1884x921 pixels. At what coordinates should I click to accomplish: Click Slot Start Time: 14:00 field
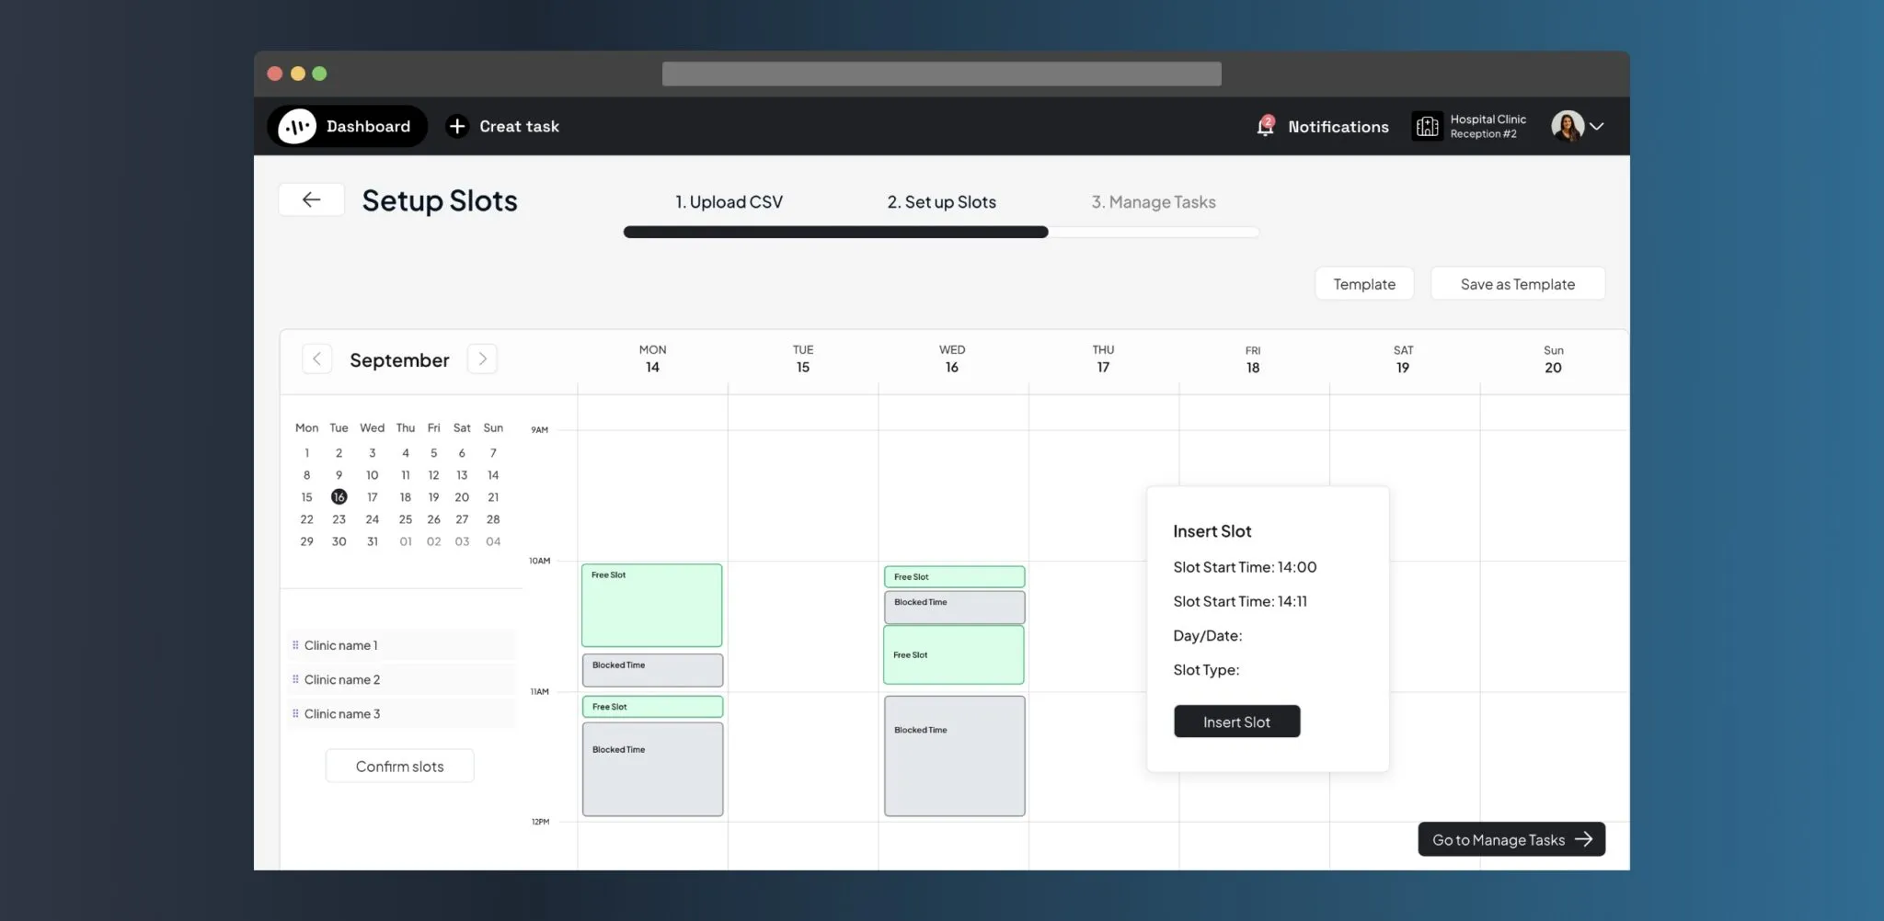(x=1245, y=567)
